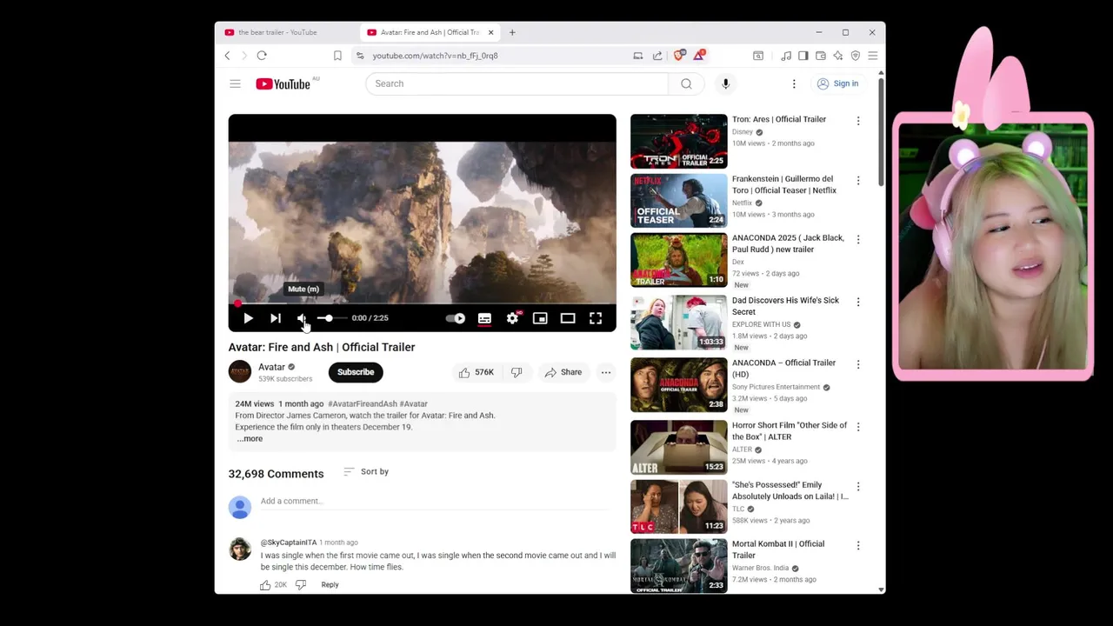
Task: Switch to the bear trailer tab
Action: tap(284, 32)
